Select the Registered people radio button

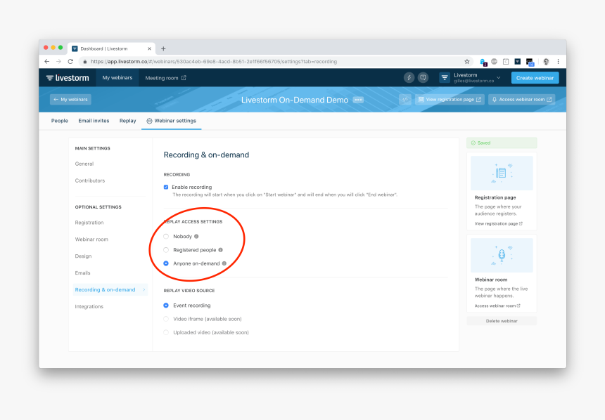click(x=166, y=250)
